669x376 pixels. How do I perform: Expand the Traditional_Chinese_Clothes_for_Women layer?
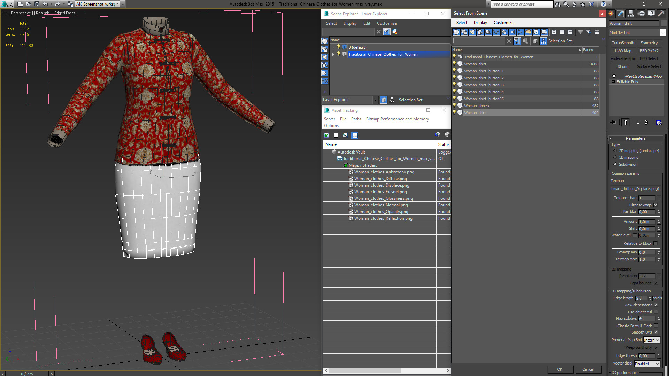point(333,54)
